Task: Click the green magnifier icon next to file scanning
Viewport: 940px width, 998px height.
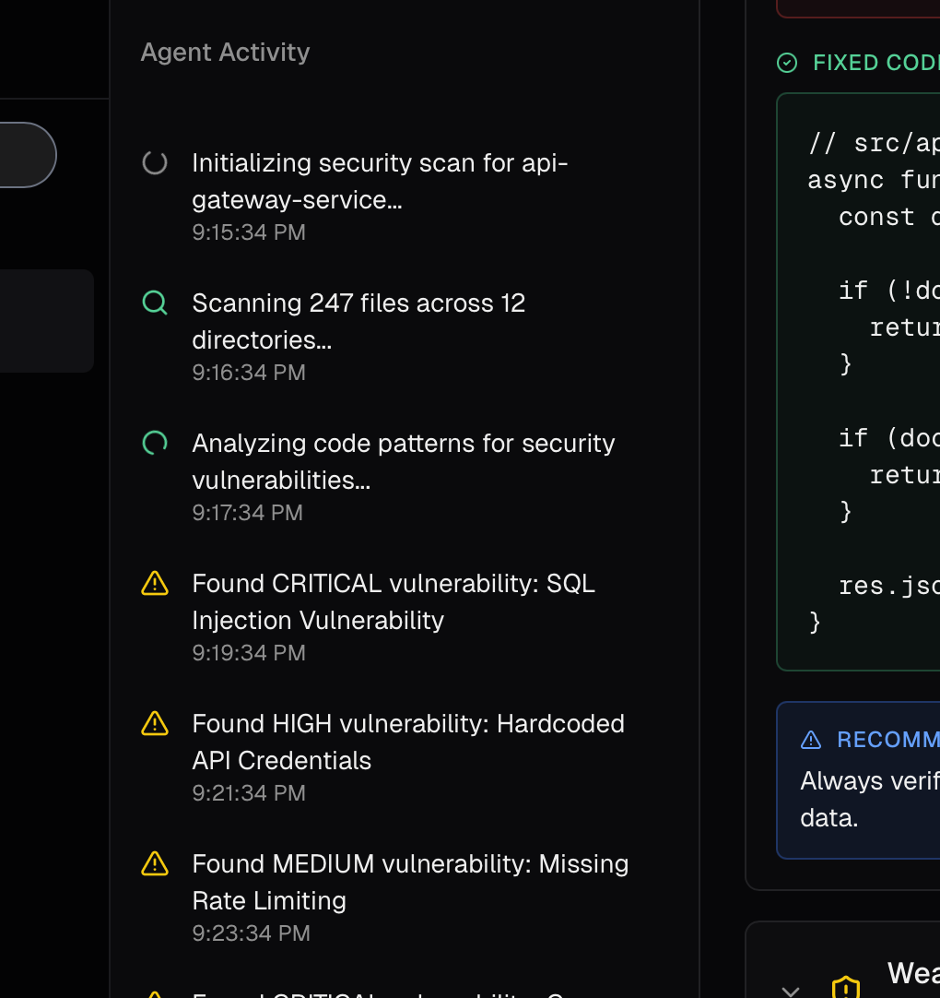Action: tap(155, 303)
